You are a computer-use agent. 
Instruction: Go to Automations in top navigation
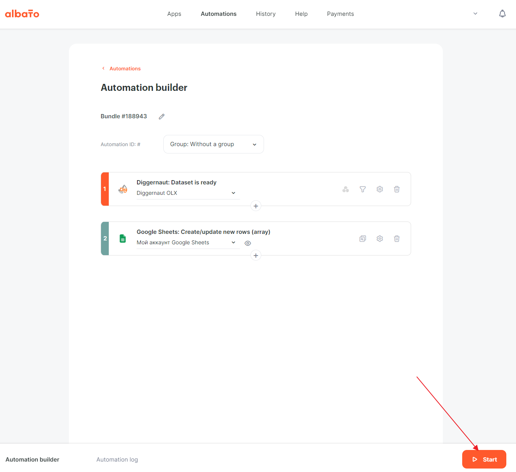click(x=218, y=14)
